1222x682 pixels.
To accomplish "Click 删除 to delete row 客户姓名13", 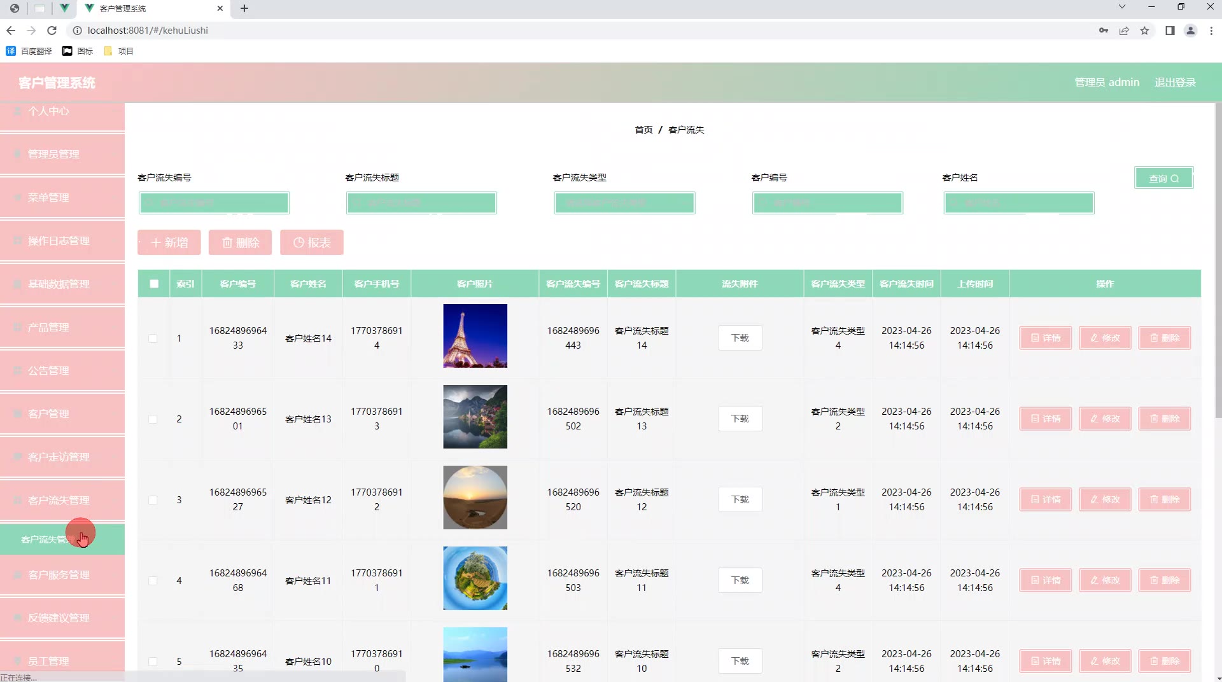I will coord(1165,419).
